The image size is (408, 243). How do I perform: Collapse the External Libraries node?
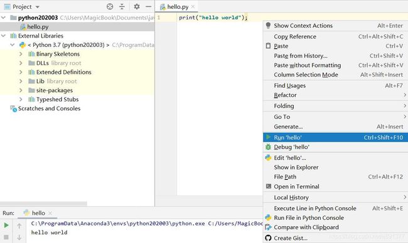pyautogui.click(x=3, y=36)
